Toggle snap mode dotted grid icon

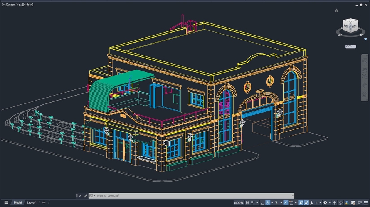pyautogui.click(x=253, y=202)
